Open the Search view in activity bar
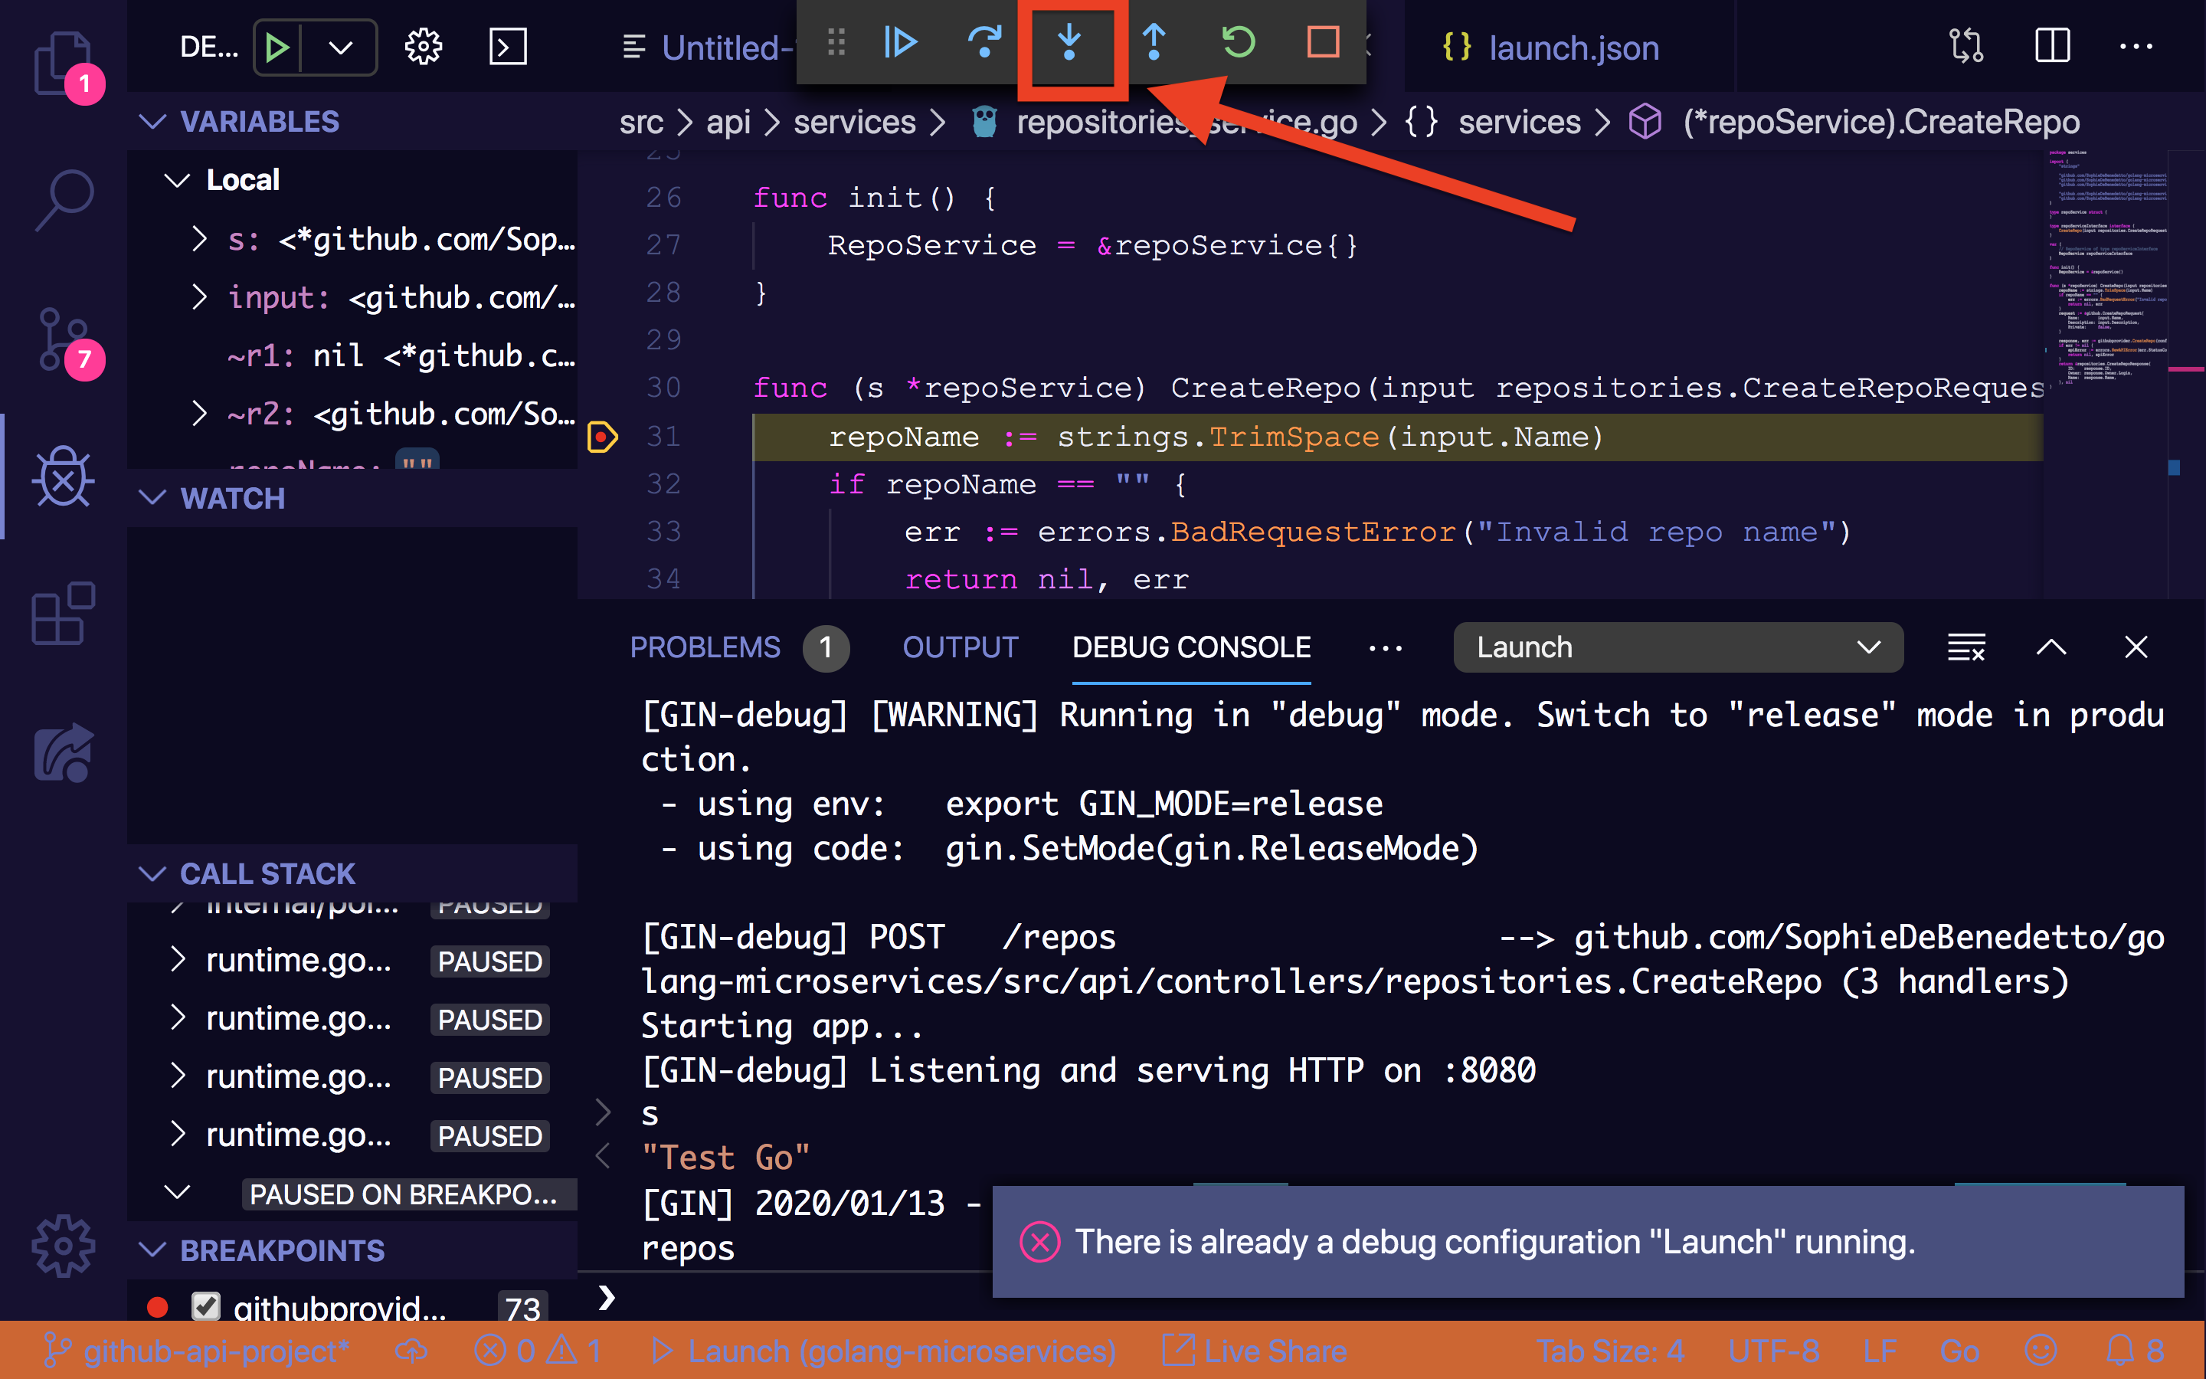Image resolution: width=2206 pixels, height=1379 pixels. pos(64,198)
